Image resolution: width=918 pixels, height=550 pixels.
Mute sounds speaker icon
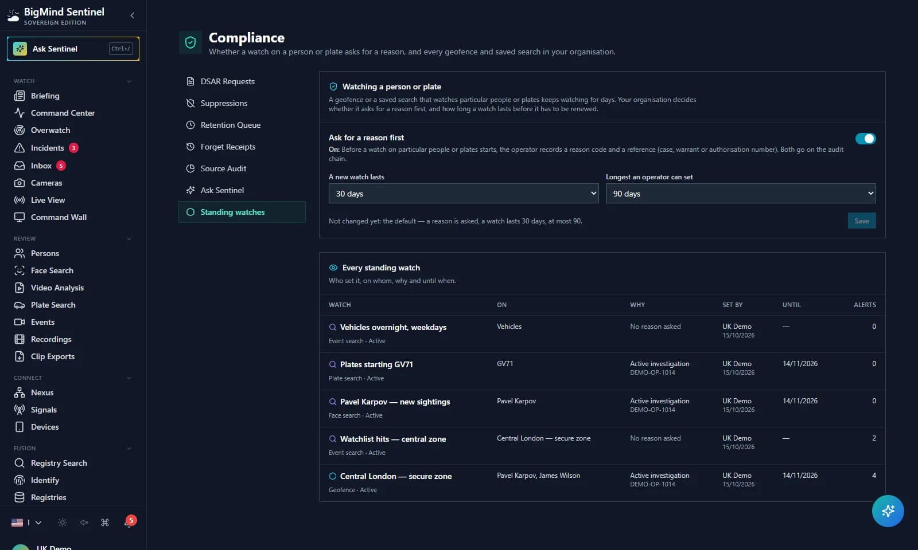coord(84,522)
